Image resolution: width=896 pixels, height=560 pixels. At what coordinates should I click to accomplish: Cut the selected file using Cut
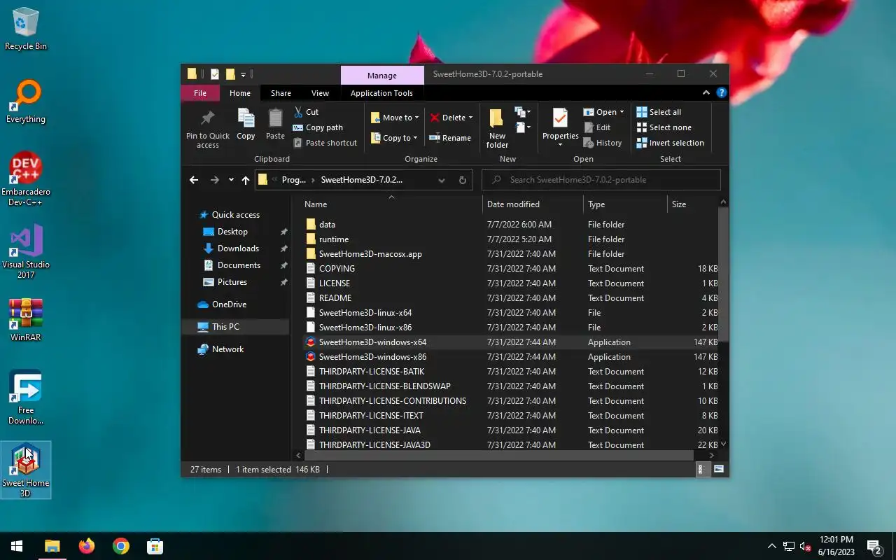[x=306, y=112]
